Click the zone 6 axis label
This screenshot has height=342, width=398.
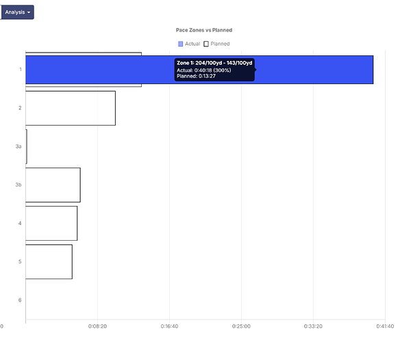[x=20, y=300]
